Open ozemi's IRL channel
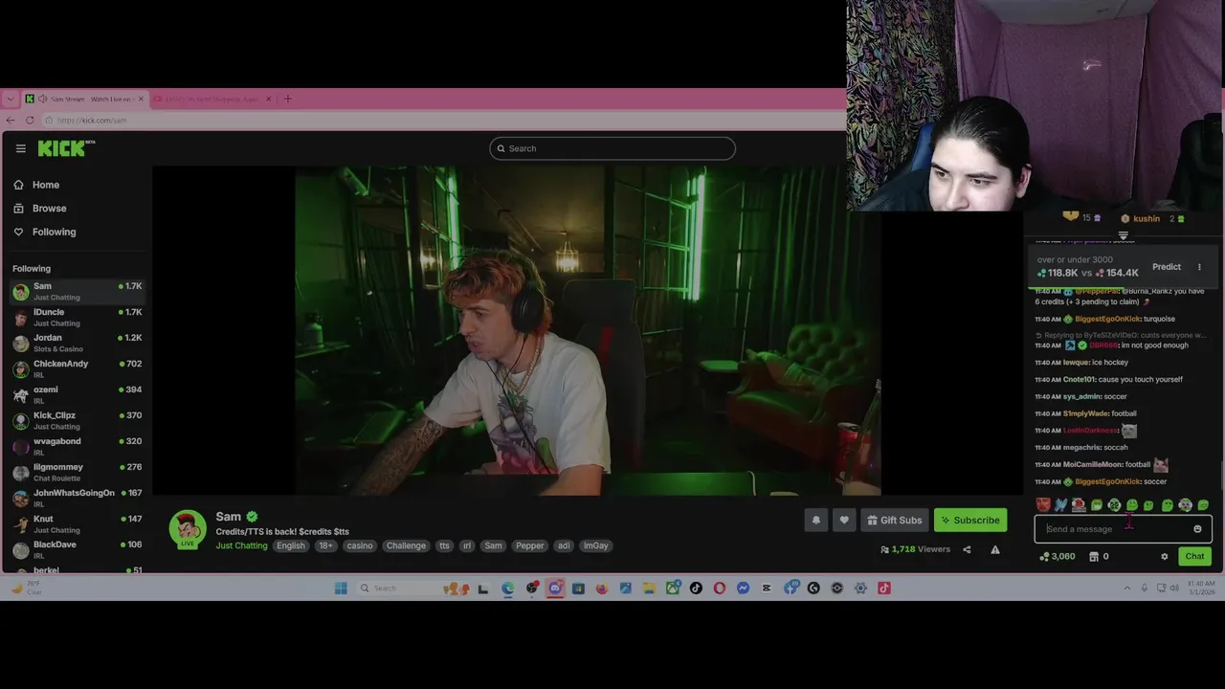The width and height of the screenshot is (1225, 689). pyautogui.click(x=77, y=394)
